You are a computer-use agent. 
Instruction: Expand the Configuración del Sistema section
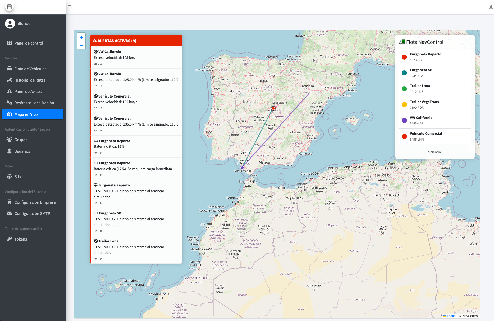(25, 192)
